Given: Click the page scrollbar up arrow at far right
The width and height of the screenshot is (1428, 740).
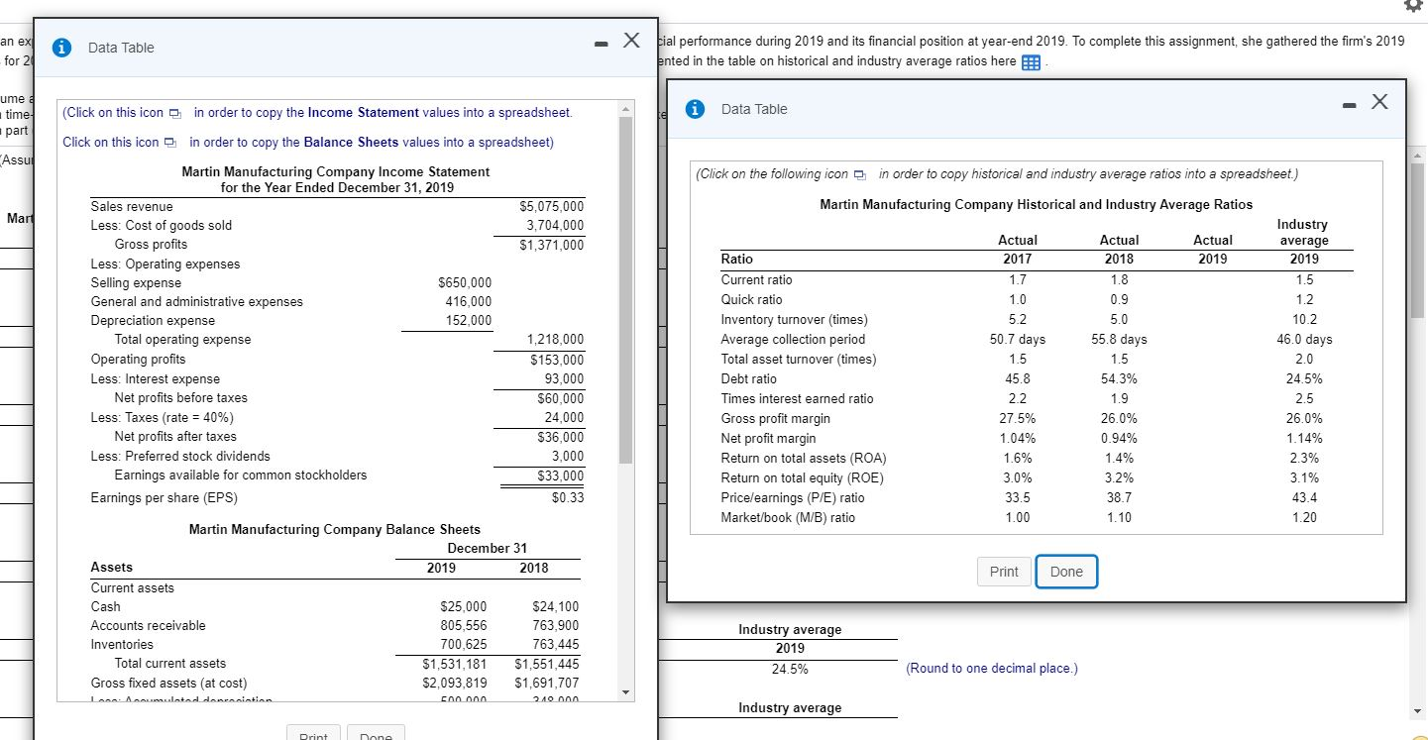Looking at the screenshot, I should pyautogui.click(x=1417, y=155).
